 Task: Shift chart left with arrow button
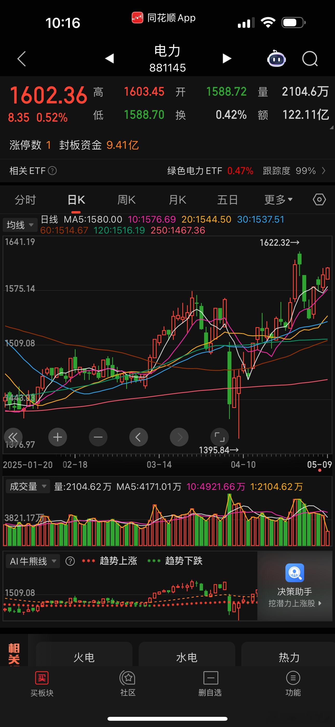point(138,437)
